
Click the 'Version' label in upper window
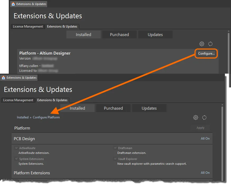click(x=25, y=59)
